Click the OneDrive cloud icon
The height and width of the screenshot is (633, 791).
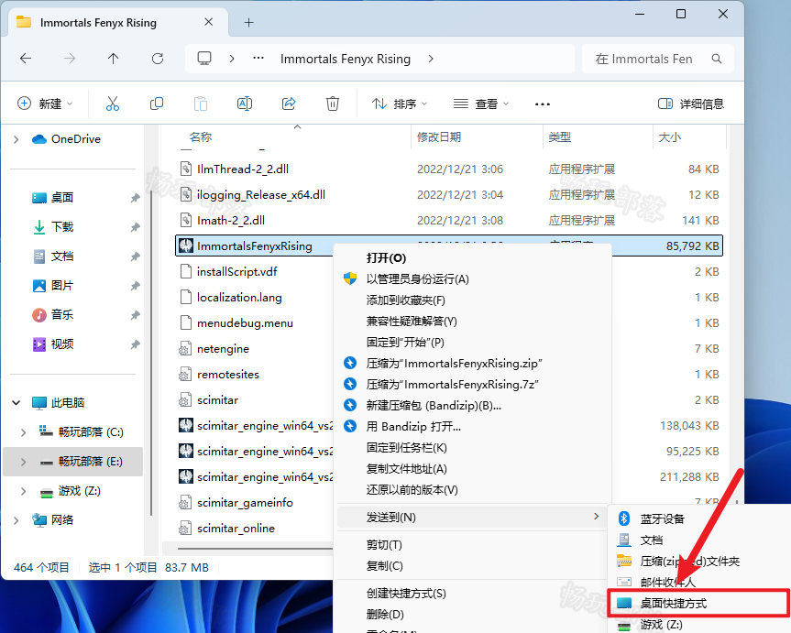pos(39,139)
